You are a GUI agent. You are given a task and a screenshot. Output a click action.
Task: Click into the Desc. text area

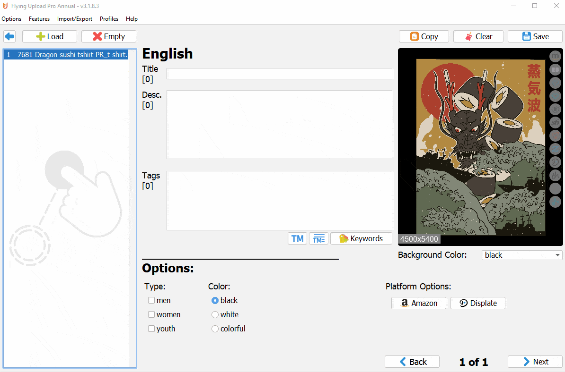pyautogui.click(x=279, y=124)
